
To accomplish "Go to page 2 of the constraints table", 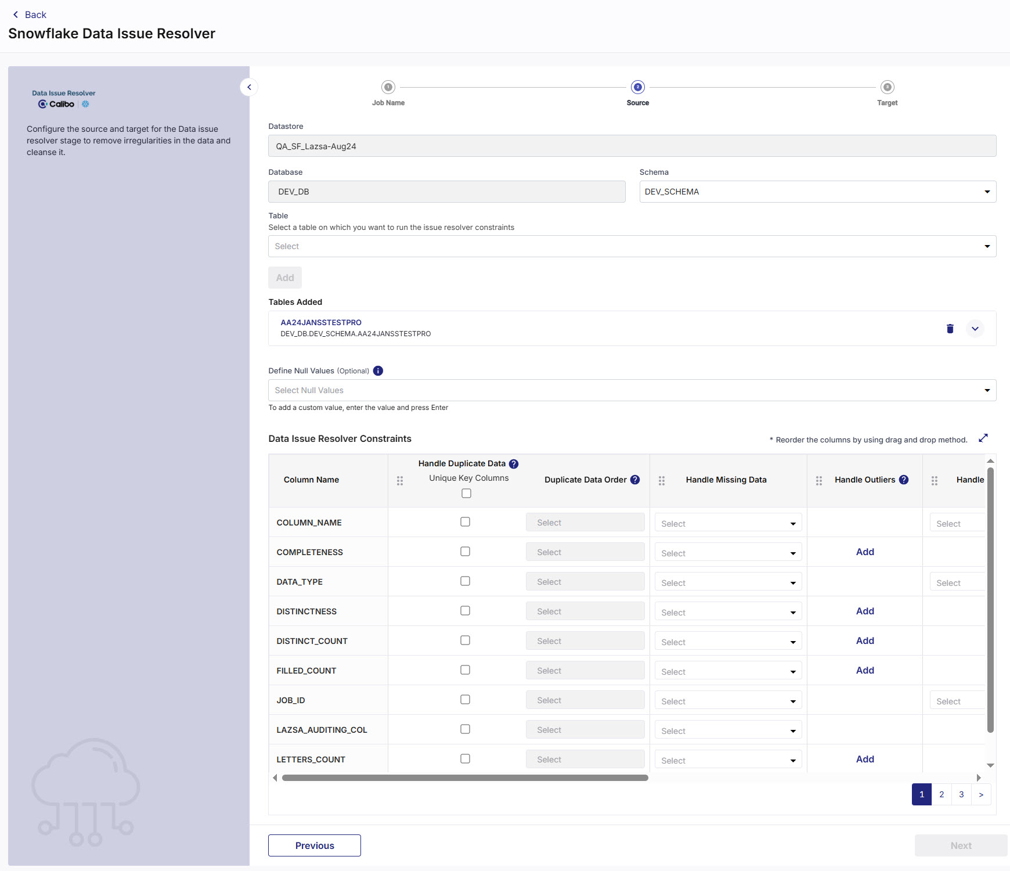I will 942,794.
